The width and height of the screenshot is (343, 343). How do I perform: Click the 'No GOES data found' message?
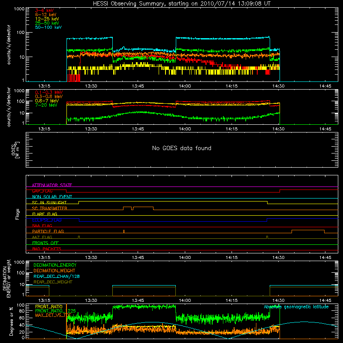[182, 148]
